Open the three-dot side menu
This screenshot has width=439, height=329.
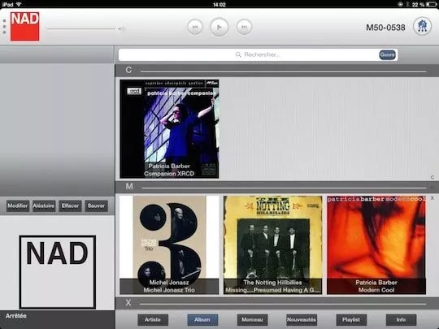point(4,27)
